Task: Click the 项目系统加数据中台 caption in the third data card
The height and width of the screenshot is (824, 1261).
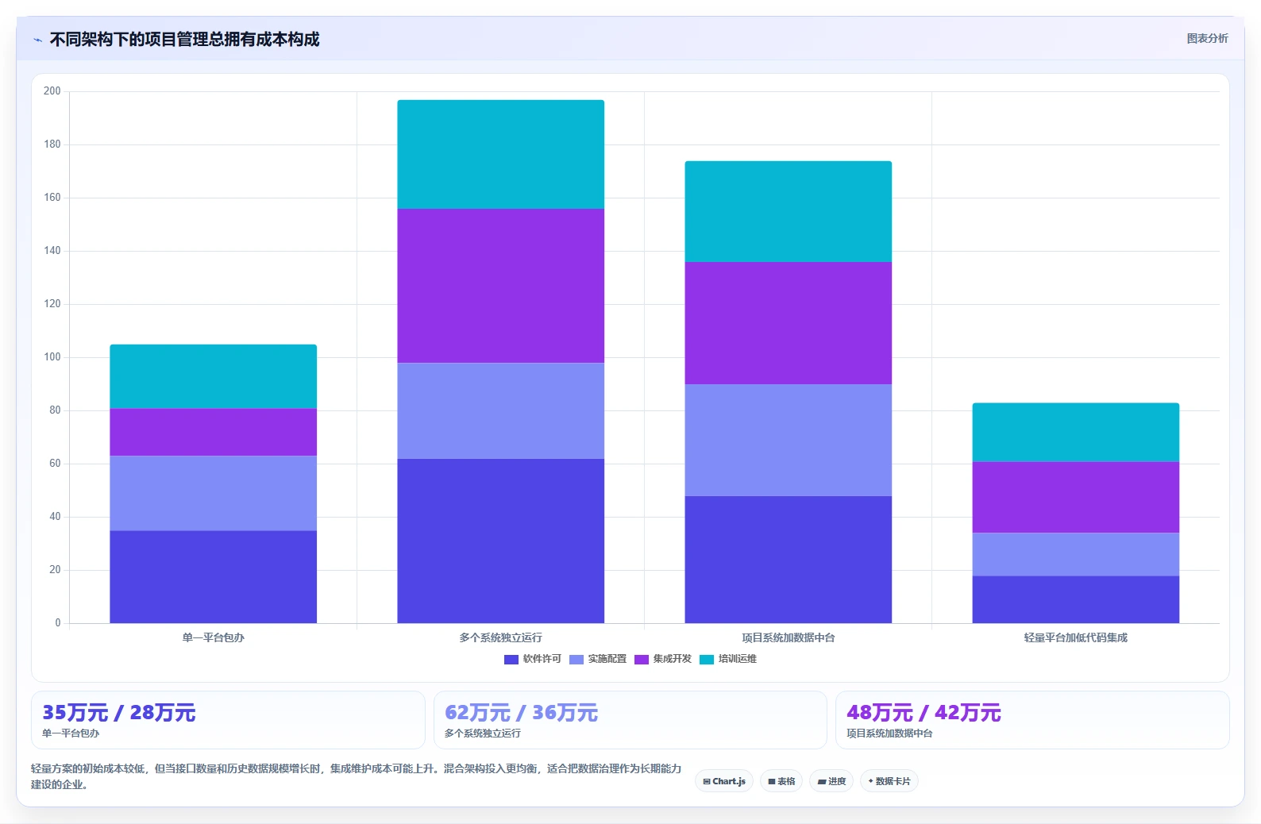Action: pyautogui.click(x=889, y=734)
